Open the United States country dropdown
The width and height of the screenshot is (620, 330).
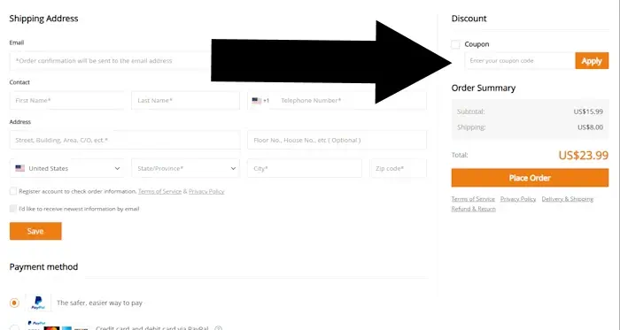tap(66, 168)
